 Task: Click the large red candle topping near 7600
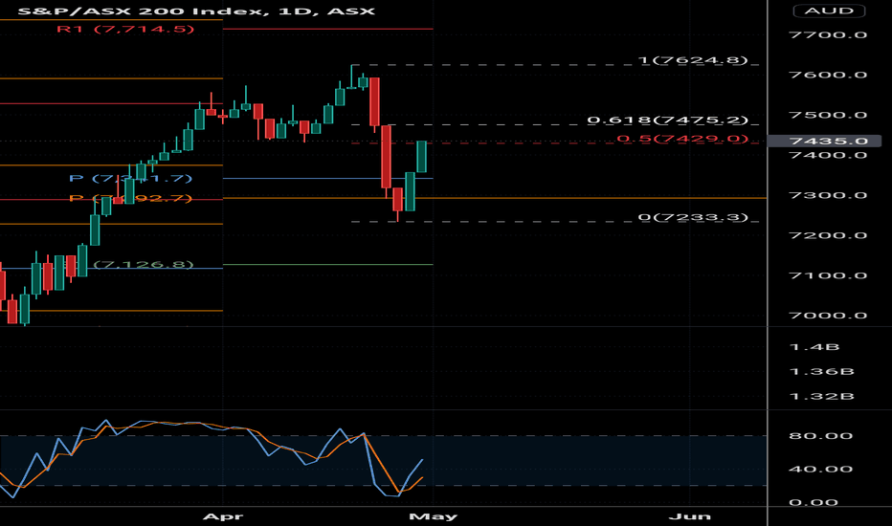(x=374, y=102)
